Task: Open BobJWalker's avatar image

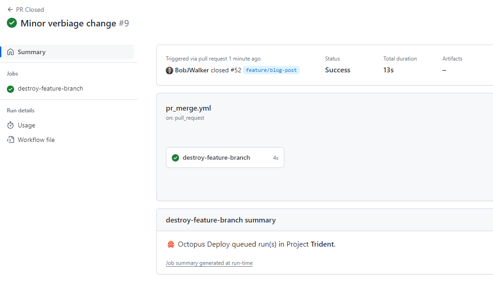Action: coord(169,71)
